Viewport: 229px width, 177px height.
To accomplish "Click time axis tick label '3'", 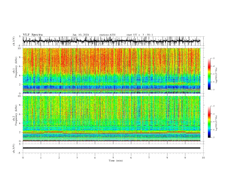I will [77, 158].
